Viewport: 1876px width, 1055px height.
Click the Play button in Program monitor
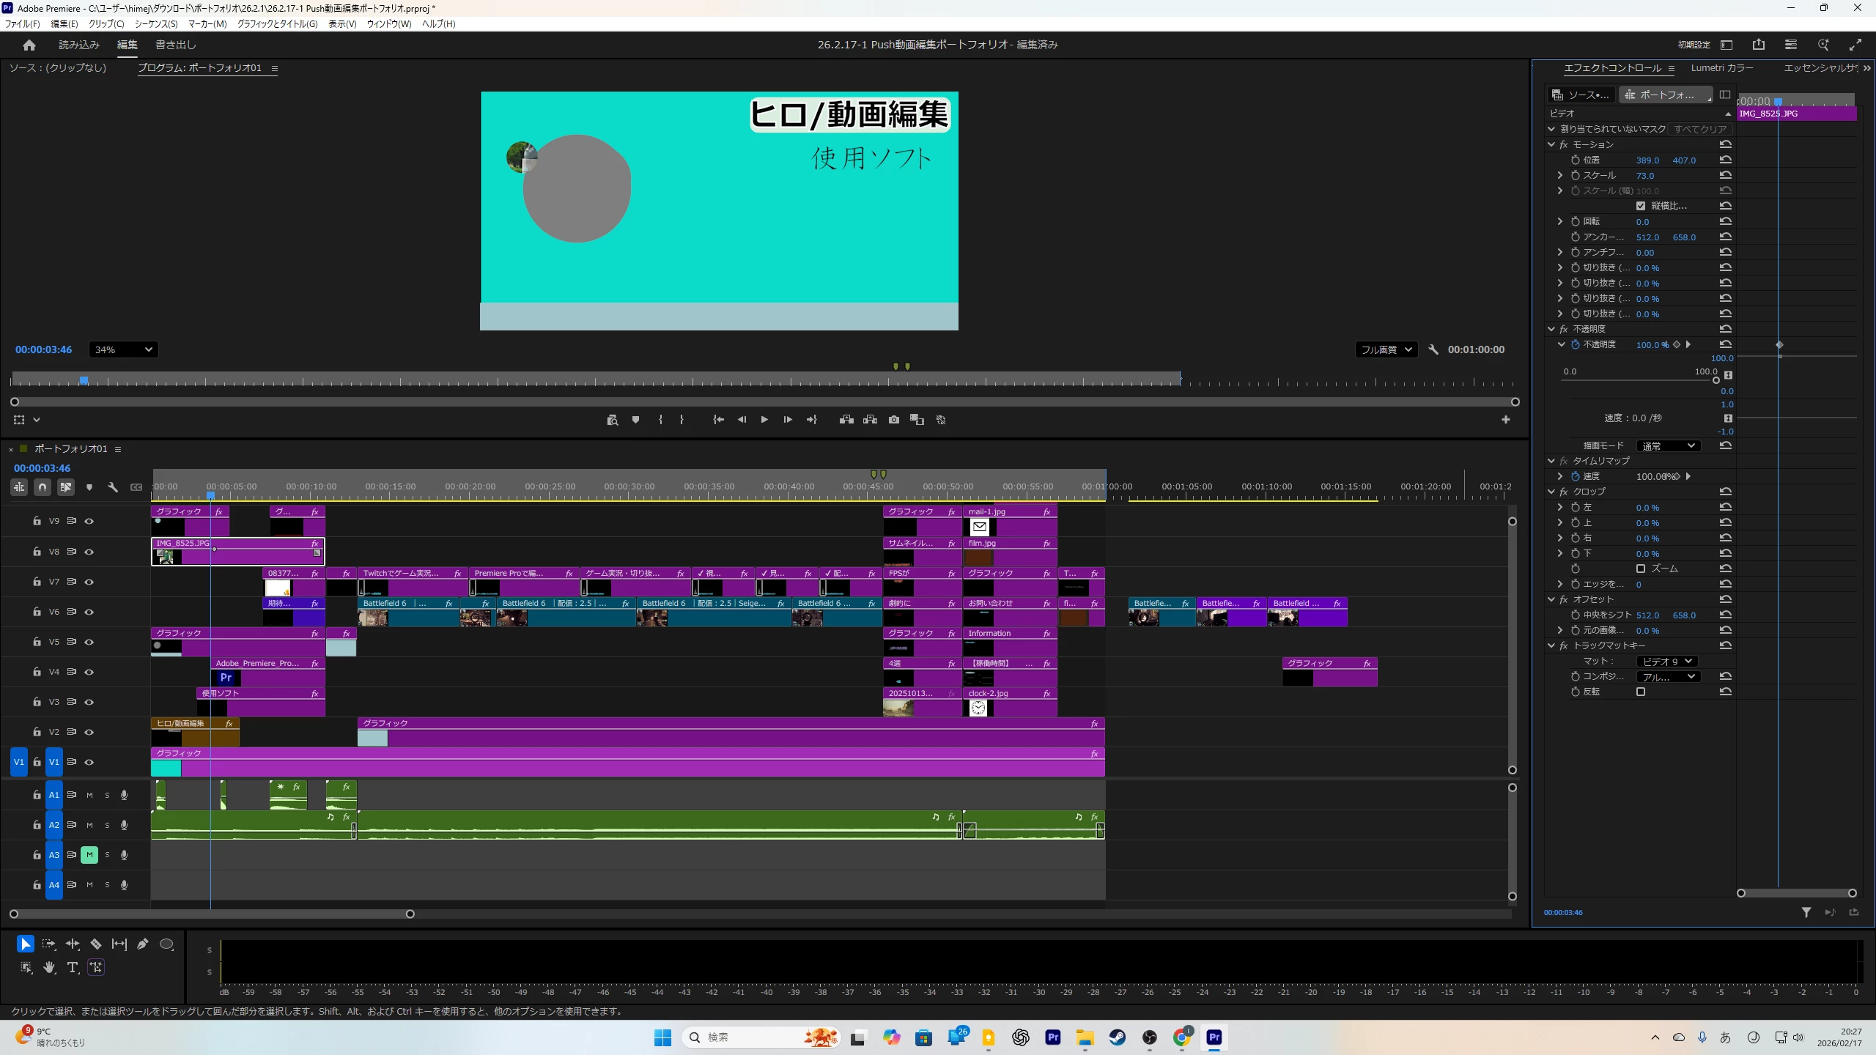pos(764,420)
